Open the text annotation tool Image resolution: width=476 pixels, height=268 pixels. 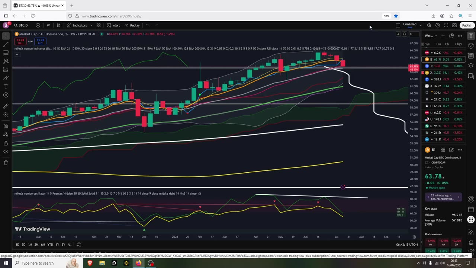6,87
